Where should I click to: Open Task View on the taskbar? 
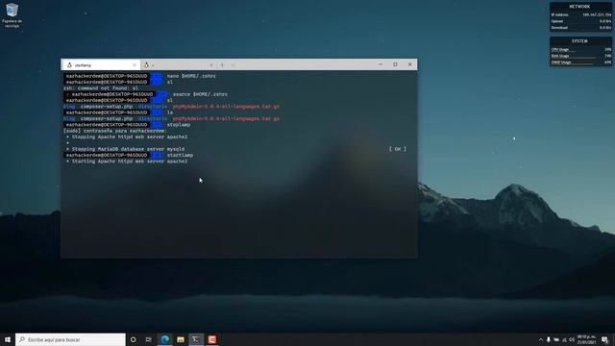pyautogui.click(x=149, y=339)
